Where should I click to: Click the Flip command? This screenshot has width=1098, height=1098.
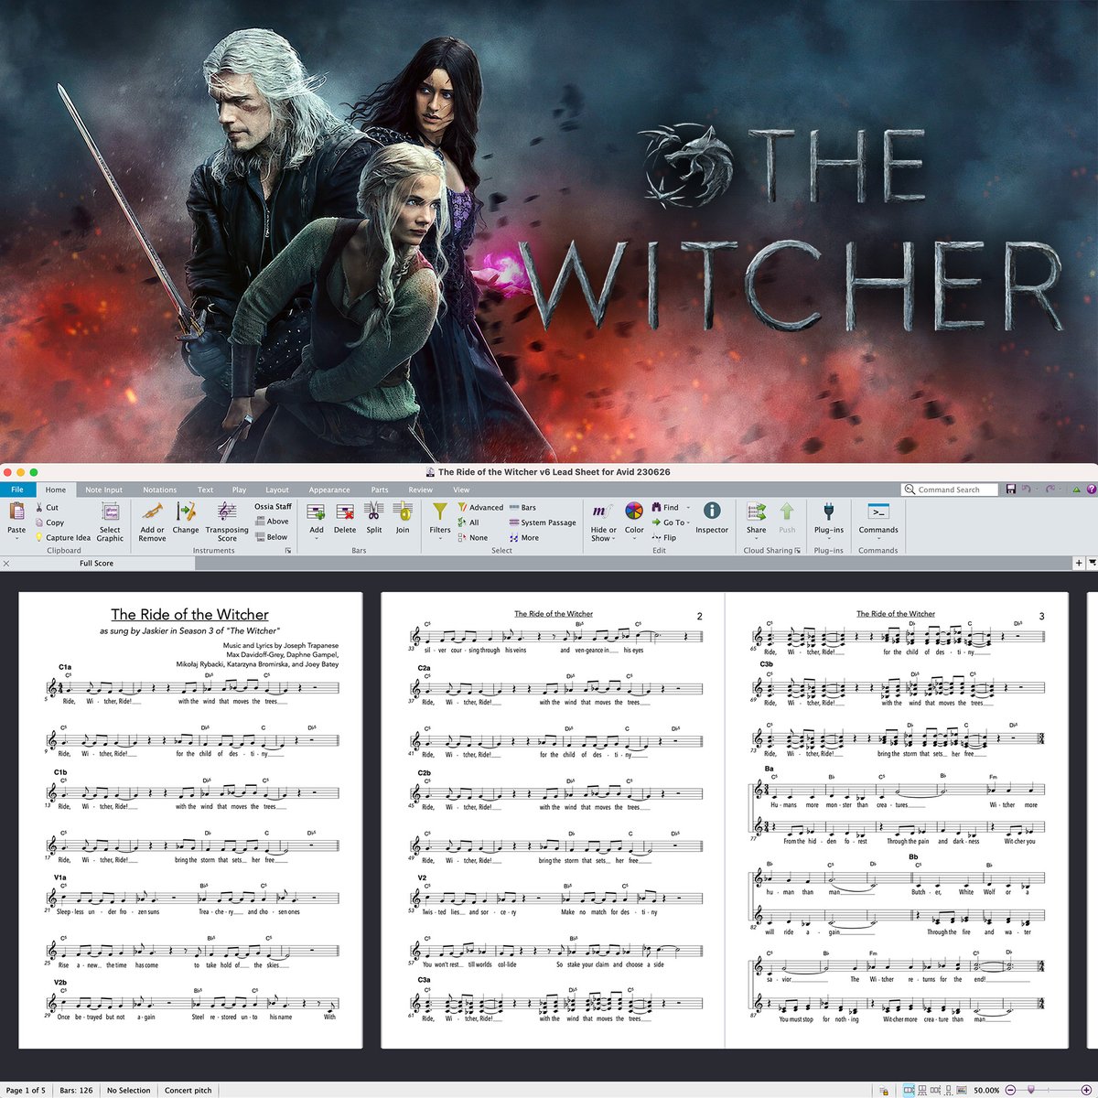click(x=664, y=537)
